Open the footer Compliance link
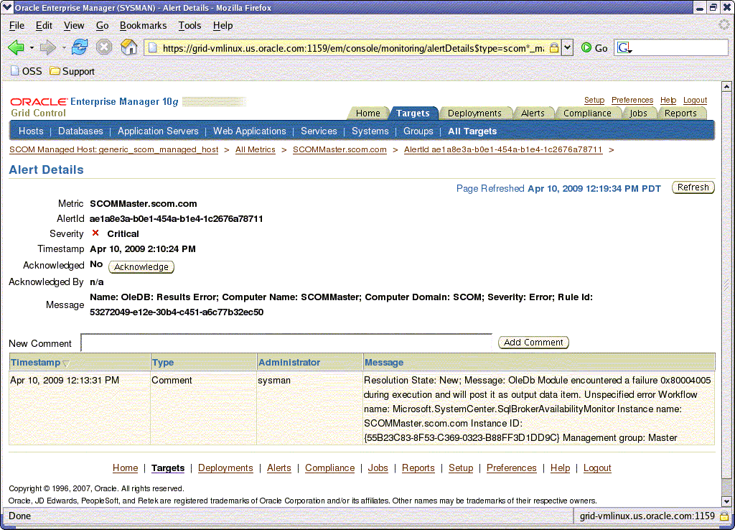 point(329,468)
